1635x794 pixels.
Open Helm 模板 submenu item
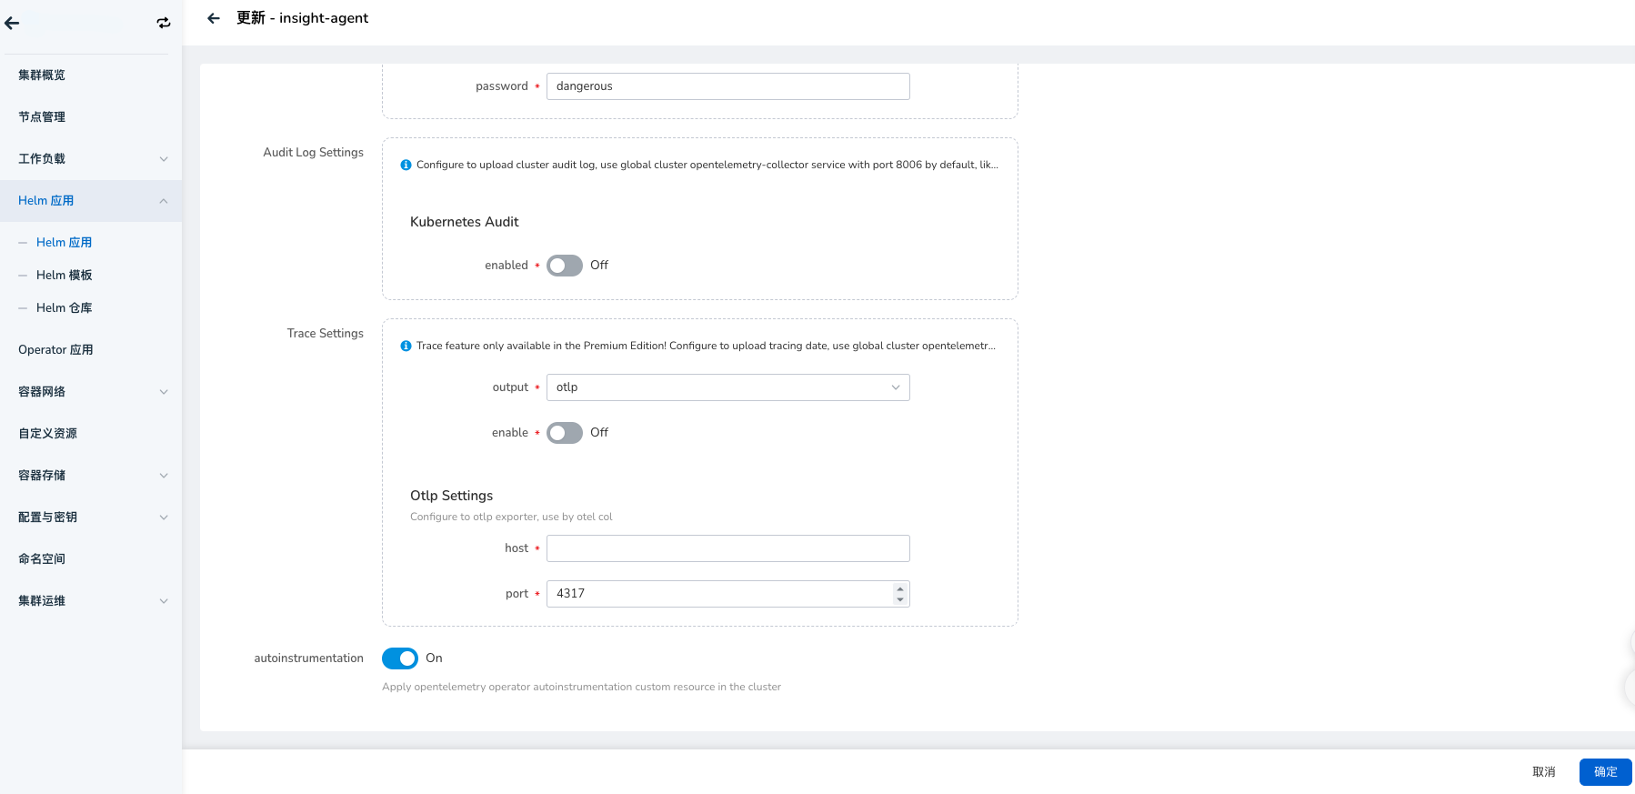(x=65, y=276)
